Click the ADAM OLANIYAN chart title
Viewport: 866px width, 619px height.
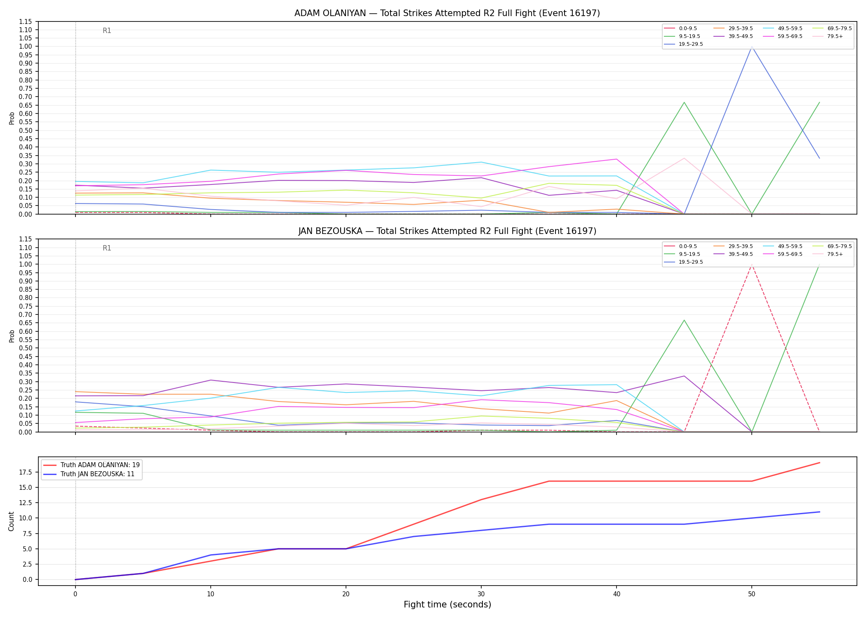[447, 13]
